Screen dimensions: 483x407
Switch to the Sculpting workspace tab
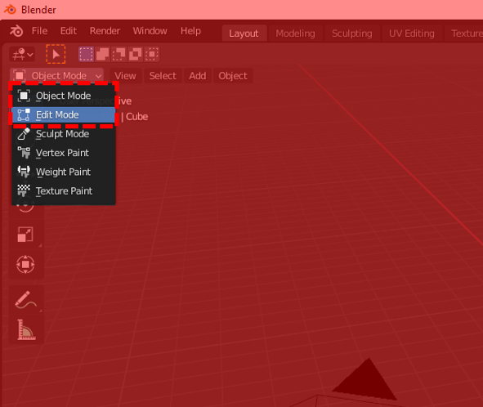352,34
